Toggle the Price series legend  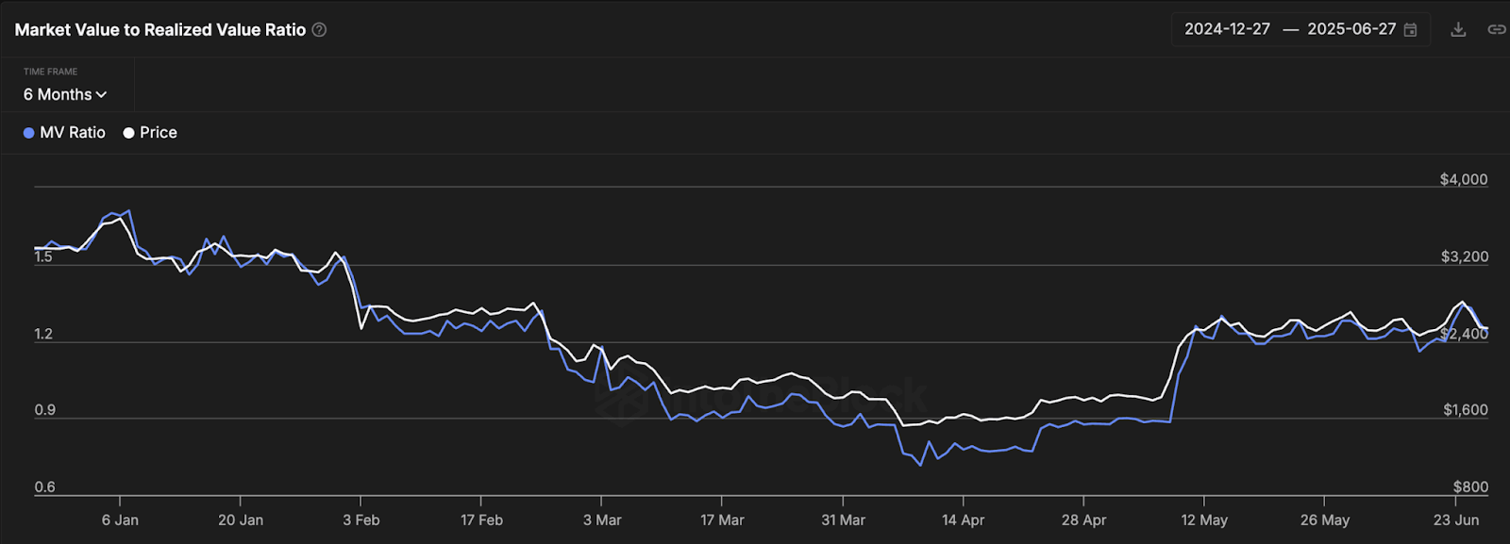[150, 133]
